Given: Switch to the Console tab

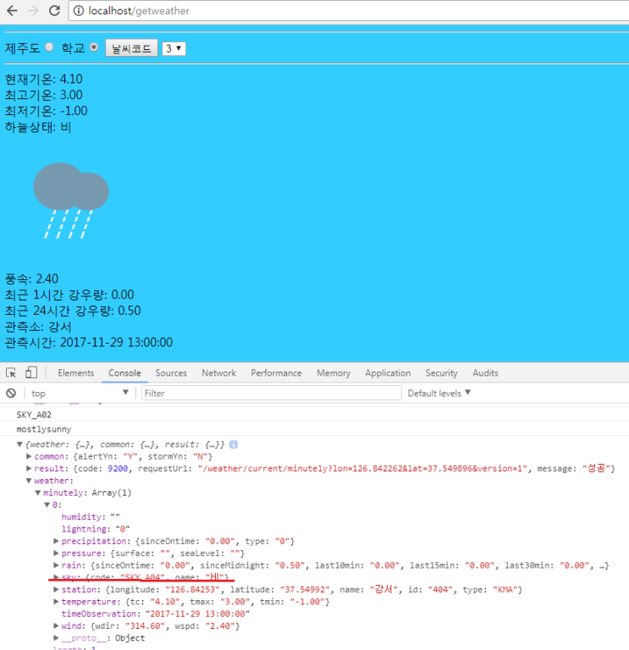Looking at the screenshot, I should coord(124,373).
